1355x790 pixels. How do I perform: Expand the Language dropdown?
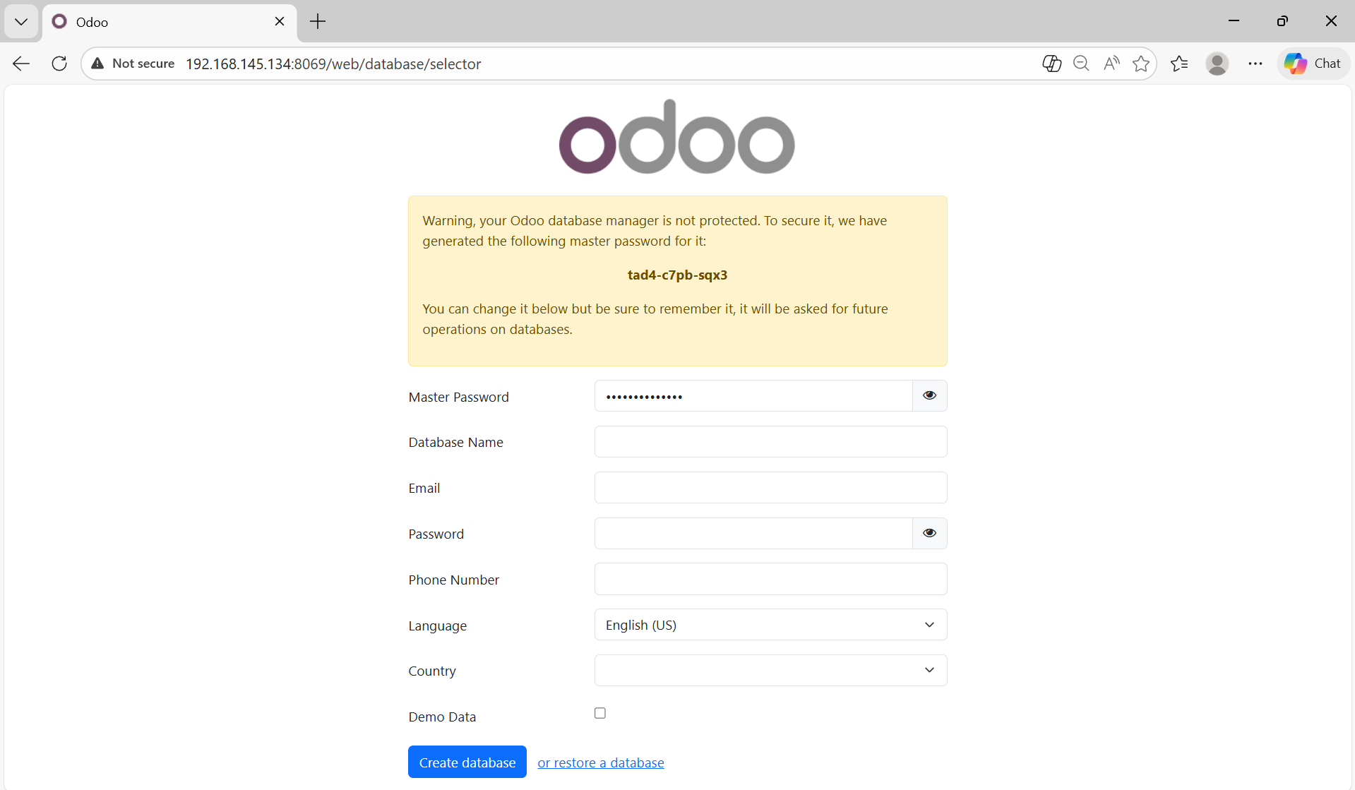click(770, 625)
